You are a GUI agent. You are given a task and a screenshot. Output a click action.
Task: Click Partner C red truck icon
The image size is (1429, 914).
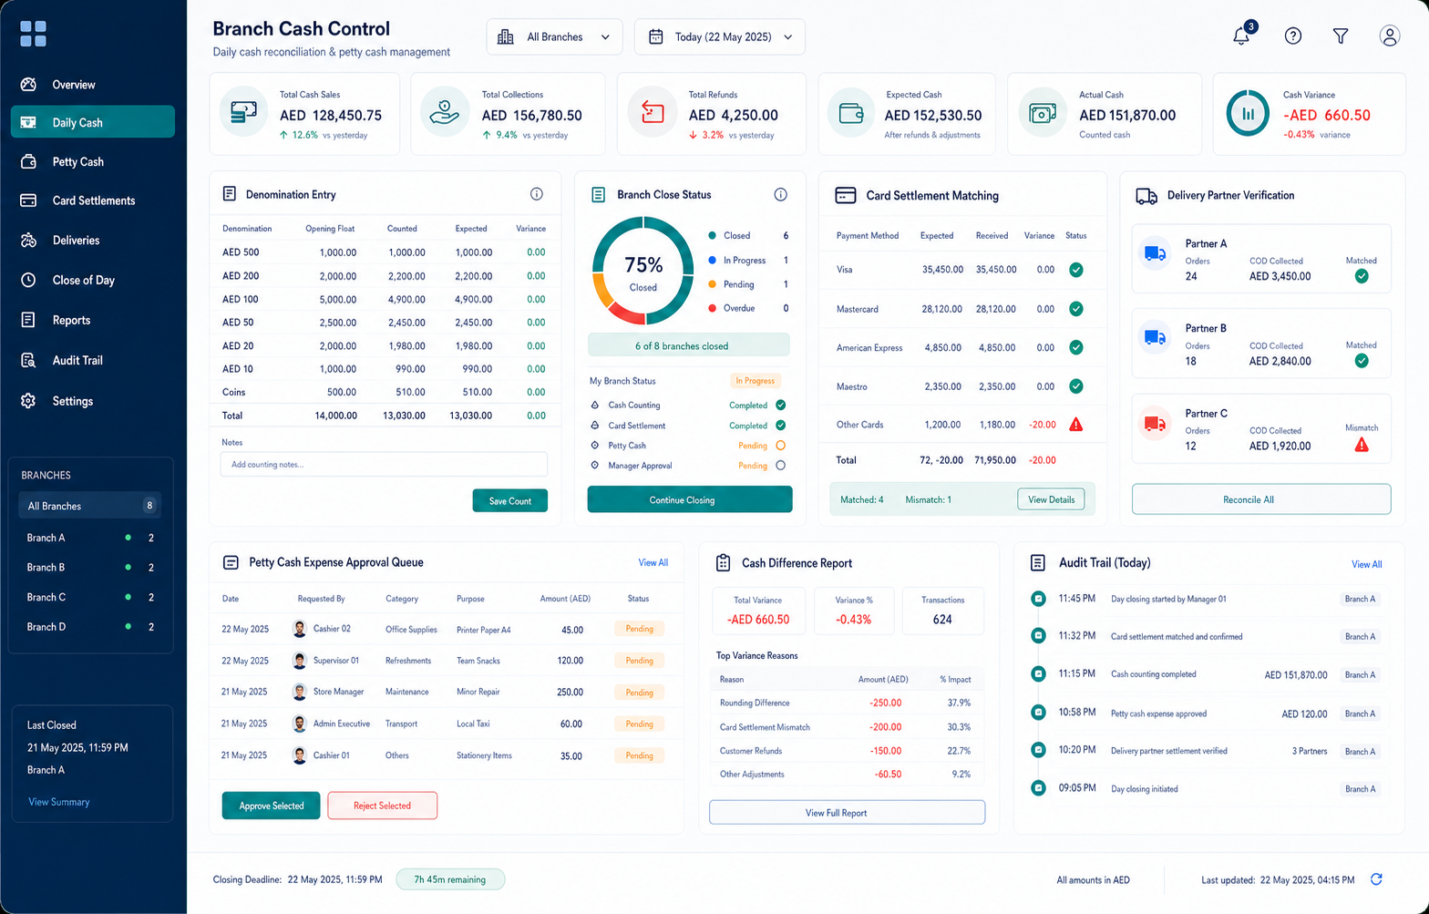click(x=1156, y=424)
